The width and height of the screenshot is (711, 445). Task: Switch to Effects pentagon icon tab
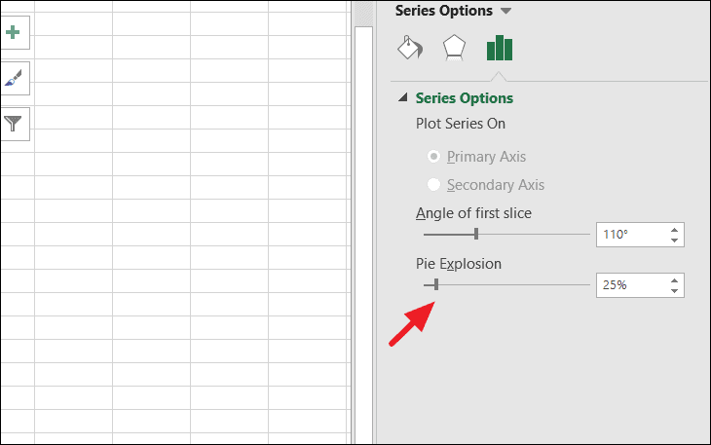click(x=454, y=48)
